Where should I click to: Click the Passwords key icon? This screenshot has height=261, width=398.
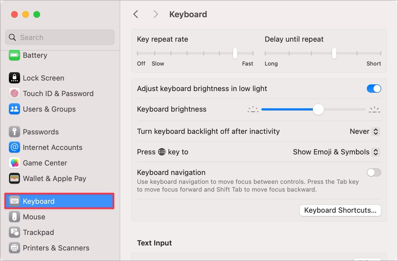click(x=14, y=132)
